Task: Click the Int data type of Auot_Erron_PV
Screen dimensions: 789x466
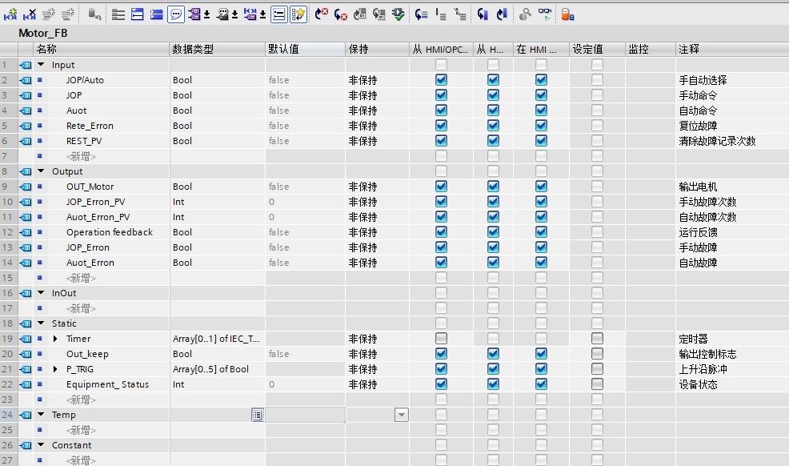Action: tap(178, 217)
